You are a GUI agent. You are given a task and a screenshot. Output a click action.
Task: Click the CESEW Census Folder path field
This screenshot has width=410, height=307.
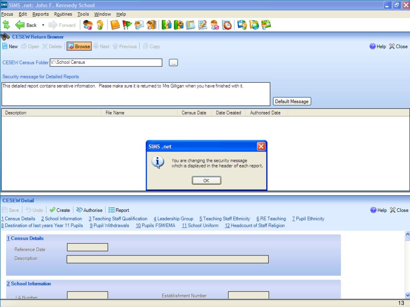coord(106,62)
